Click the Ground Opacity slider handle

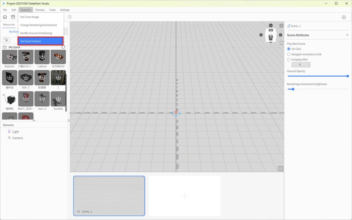click(x=348, y=76)
